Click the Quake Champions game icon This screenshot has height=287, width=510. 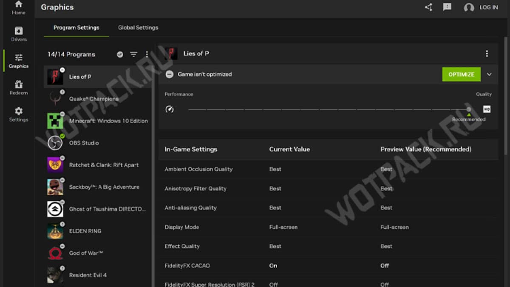(55, 99)
